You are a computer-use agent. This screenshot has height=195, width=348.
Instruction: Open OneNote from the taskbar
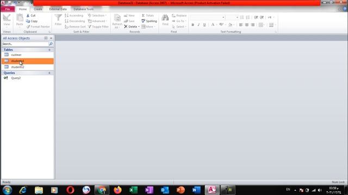149,190
